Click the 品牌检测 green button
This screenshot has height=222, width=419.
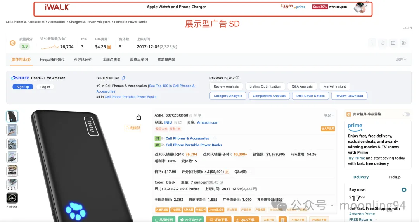point(164,220)
